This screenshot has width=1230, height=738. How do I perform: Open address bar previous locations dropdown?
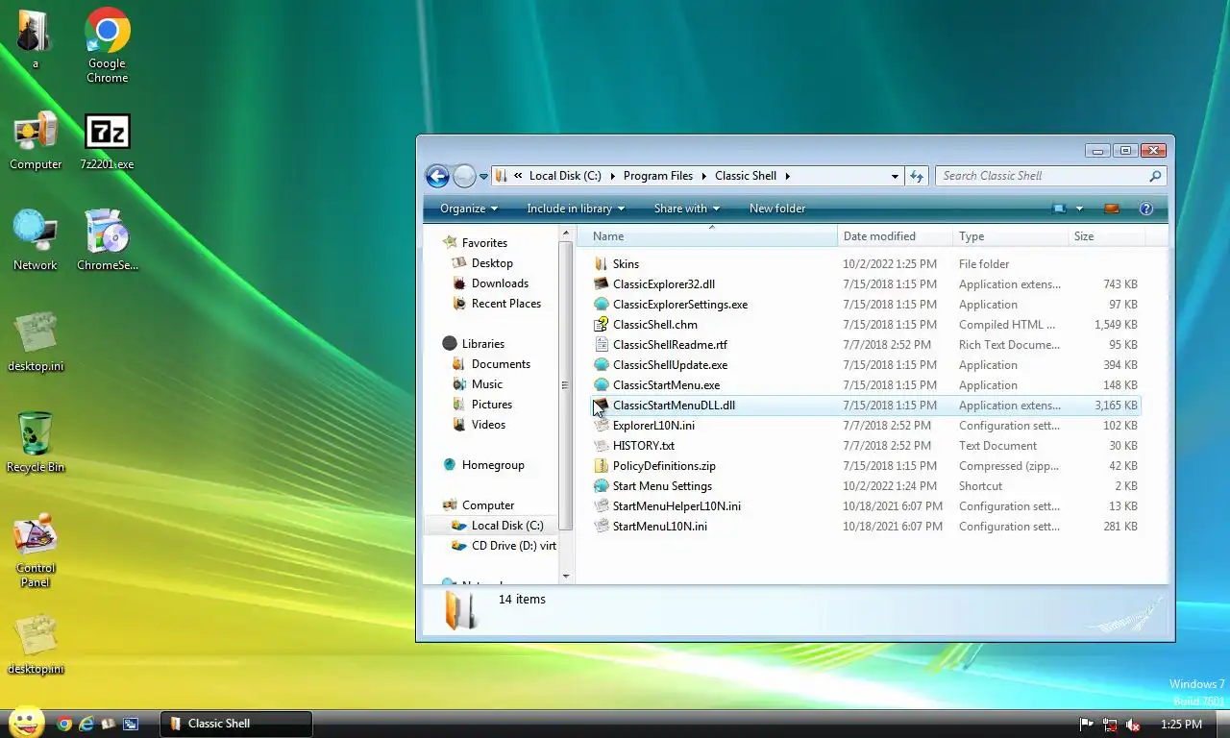tap(895, 176)
